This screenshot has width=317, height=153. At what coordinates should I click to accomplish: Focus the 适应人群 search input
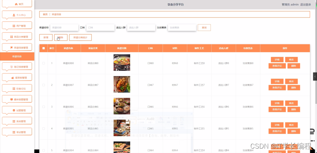[141, 28]
